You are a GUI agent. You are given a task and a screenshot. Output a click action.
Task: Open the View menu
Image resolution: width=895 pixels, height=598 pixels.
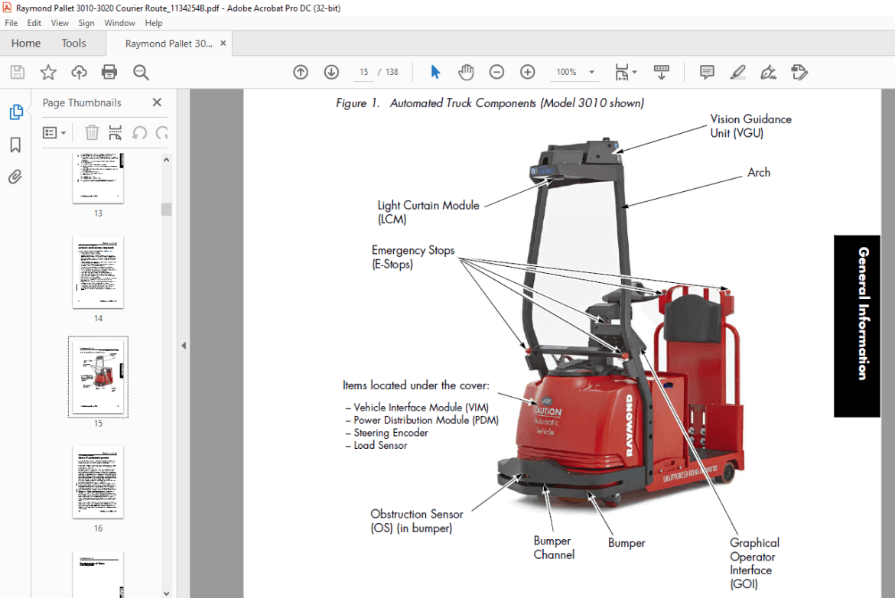[x=60, y=23]
